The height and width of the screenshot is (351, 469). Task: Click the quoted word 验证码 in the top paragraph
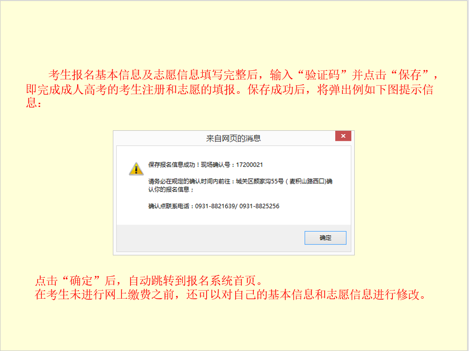322,75
